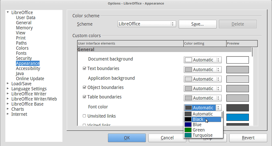Open Text boundaries color dropdown

click(203, 70)
